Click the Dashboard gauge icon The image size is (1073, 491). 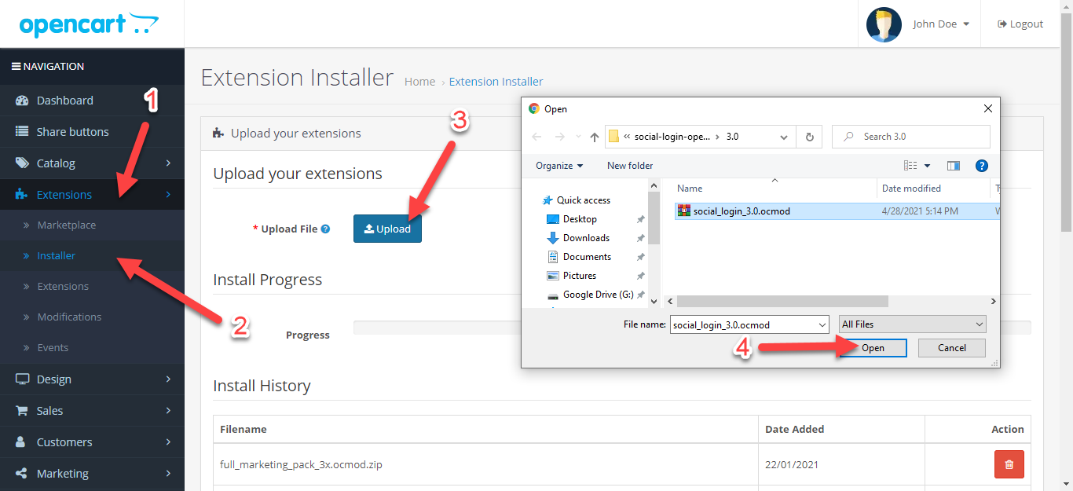(22, 101)
